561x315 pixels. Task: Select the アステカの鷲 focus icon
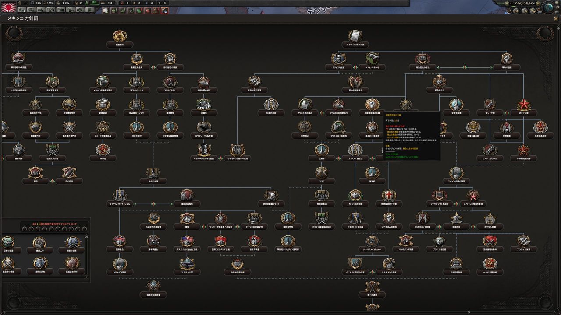187,263
